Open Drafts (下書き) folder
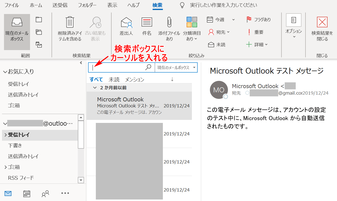 [x=15, y=145]
